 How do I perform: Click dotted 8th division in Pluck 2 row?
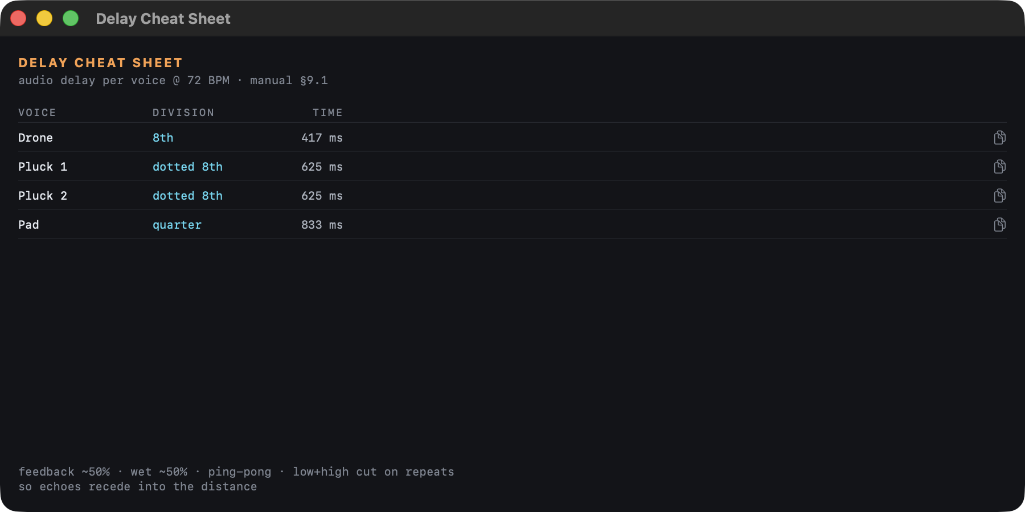click(x=187, y=196)
